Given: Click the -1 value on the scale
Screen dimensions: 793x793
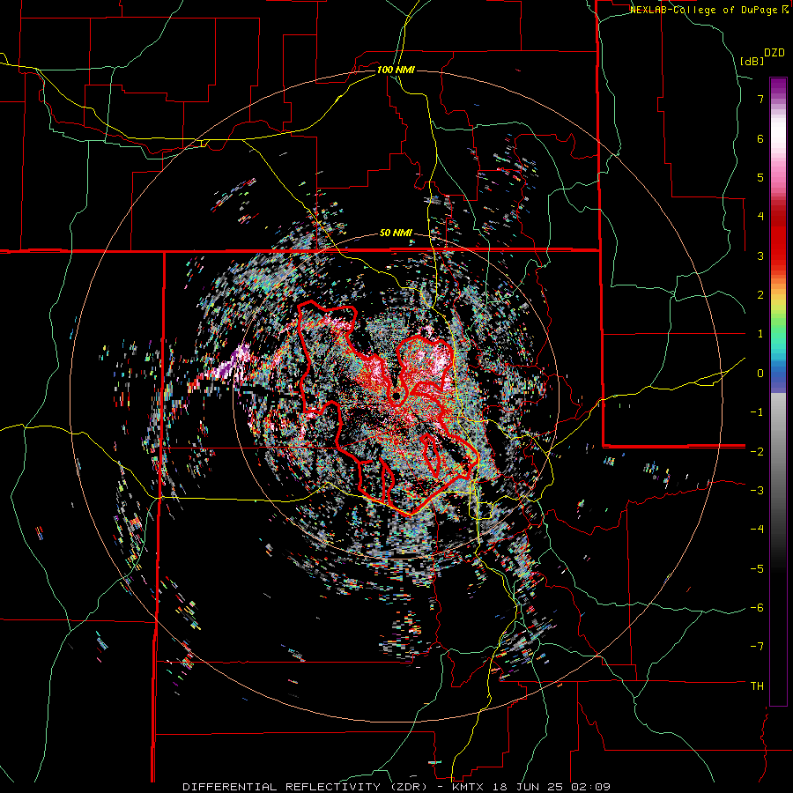Looking at the screenshot, I should (x=757, y=412).
